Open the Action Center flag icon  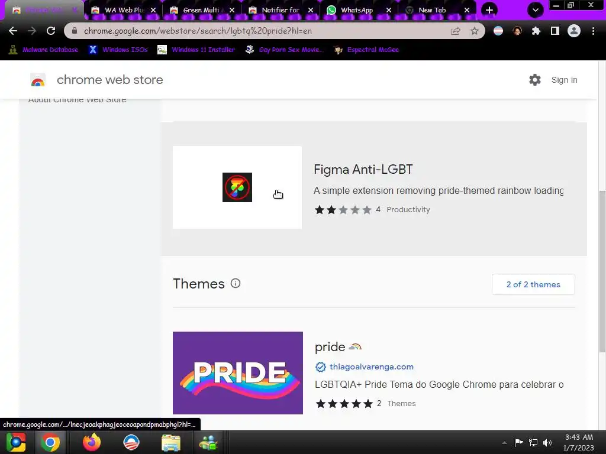tap(518, 442)
